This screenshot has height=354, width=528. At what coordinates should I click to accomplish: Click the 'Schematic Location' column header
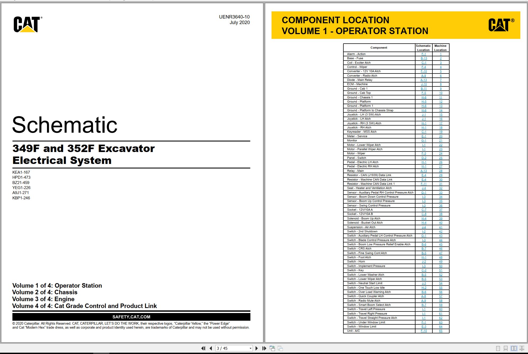tap(423, 48)
